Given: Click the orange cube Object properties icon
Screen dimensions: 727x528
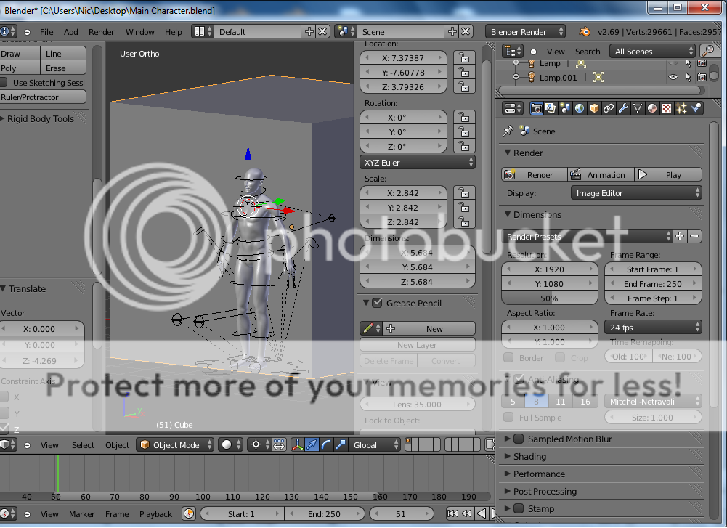Looking at the screenshot, I should tap(593, 108).
